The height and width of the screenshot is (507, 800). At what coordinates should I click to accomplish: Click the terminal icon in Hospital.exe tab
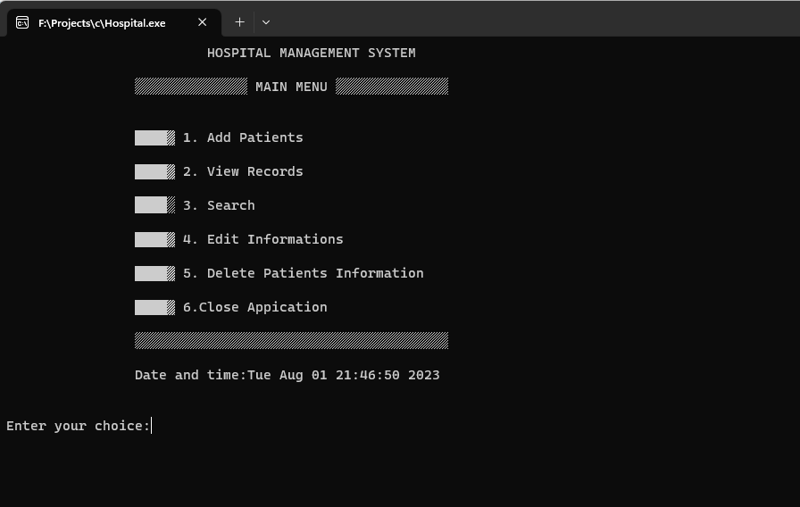click(x=22, y=22)
